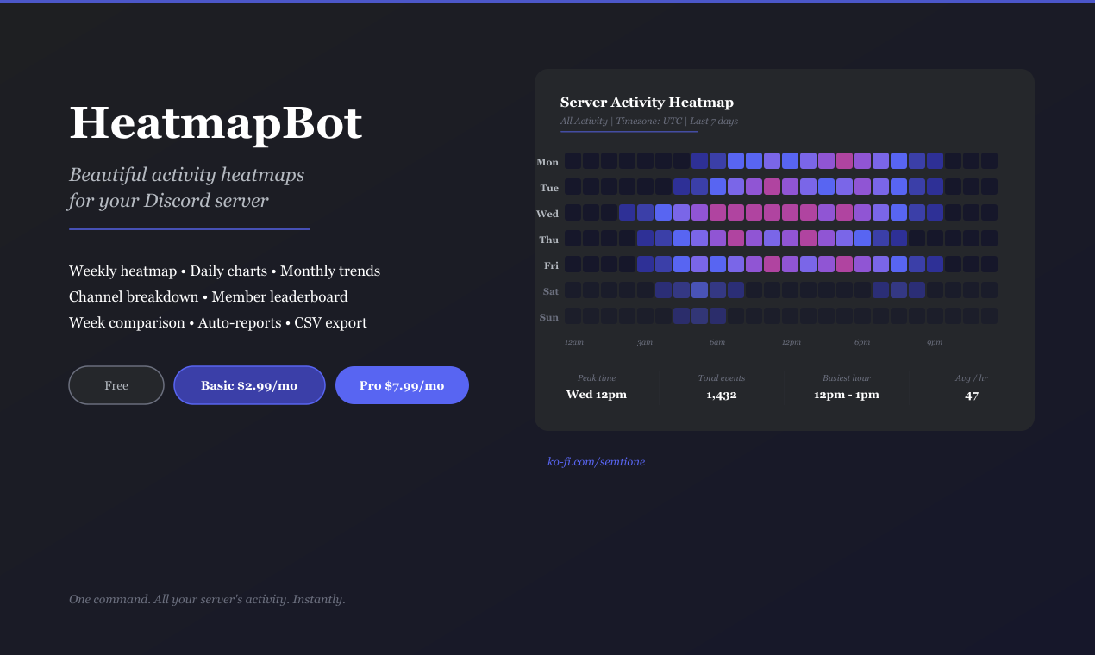Click the HeatmapBot title
The height and width of the screenshot is (655, 1095).
[215, 123]
